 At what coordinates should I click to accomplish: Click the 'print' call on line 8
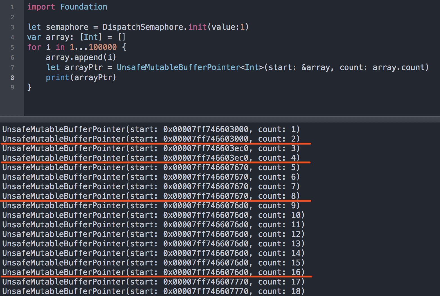click(x=58, y=77)
